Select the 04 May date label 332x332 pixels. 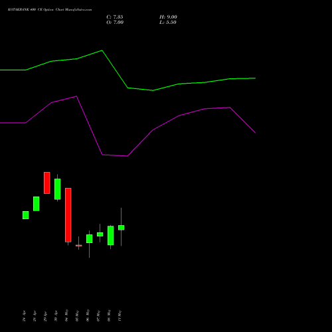pos(66,315)
